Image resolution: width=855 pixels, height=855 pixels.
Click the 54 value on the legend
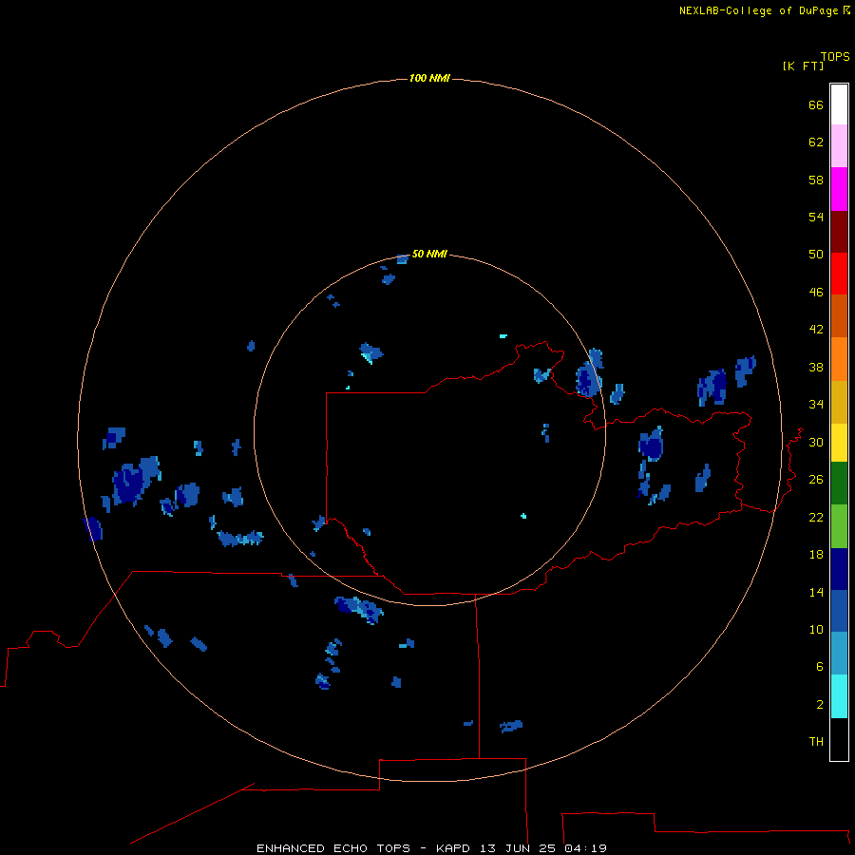(x=816, y=217)
